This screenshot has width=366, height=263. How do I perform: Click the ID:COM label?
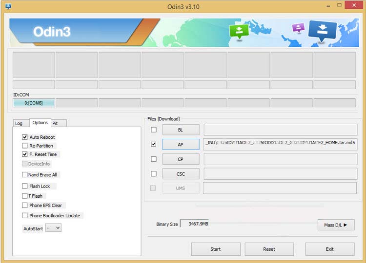(x=21, y=95)
